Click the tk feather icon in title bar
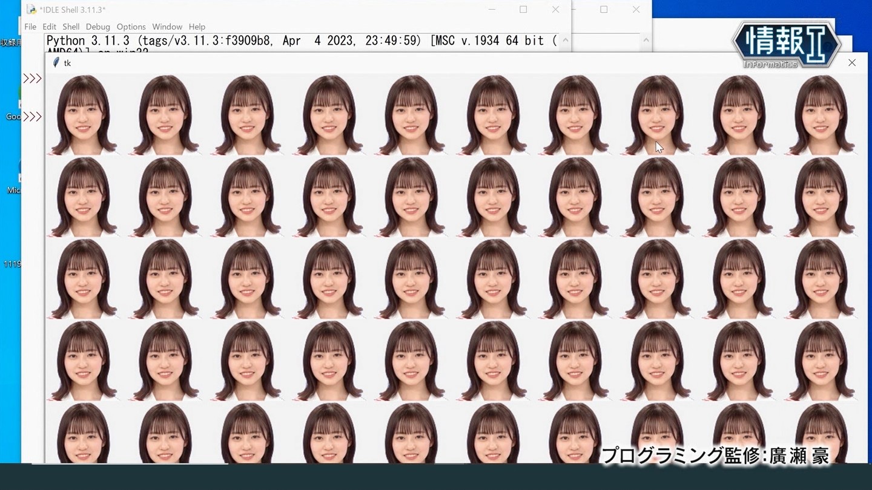Screen dimensions: 872x490 [56, 62]
